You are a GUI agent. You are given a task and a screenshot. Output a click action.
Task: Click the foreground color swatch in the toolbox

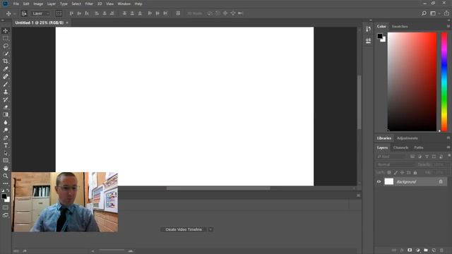pyautogui.click(x=4, y=196)
